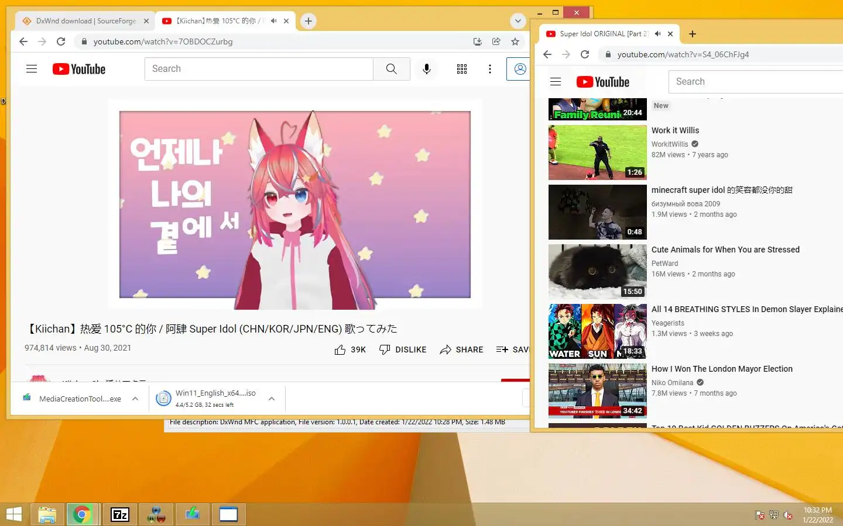Click the Demon Slayer thumbnail 18:33

click(598, 331)
